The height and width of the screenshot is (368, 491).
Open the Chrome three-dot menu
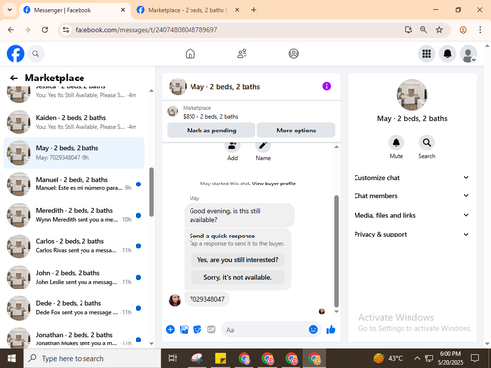pos(480,30)
